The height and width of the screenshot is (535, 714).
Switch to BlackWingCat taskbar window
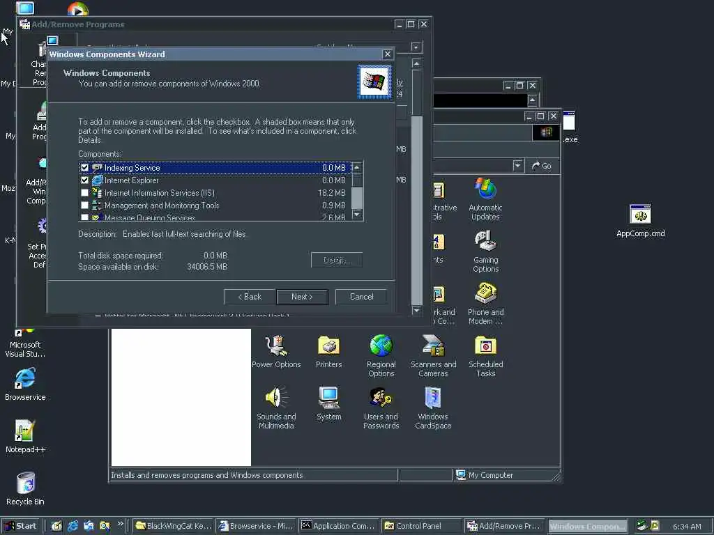174,526
